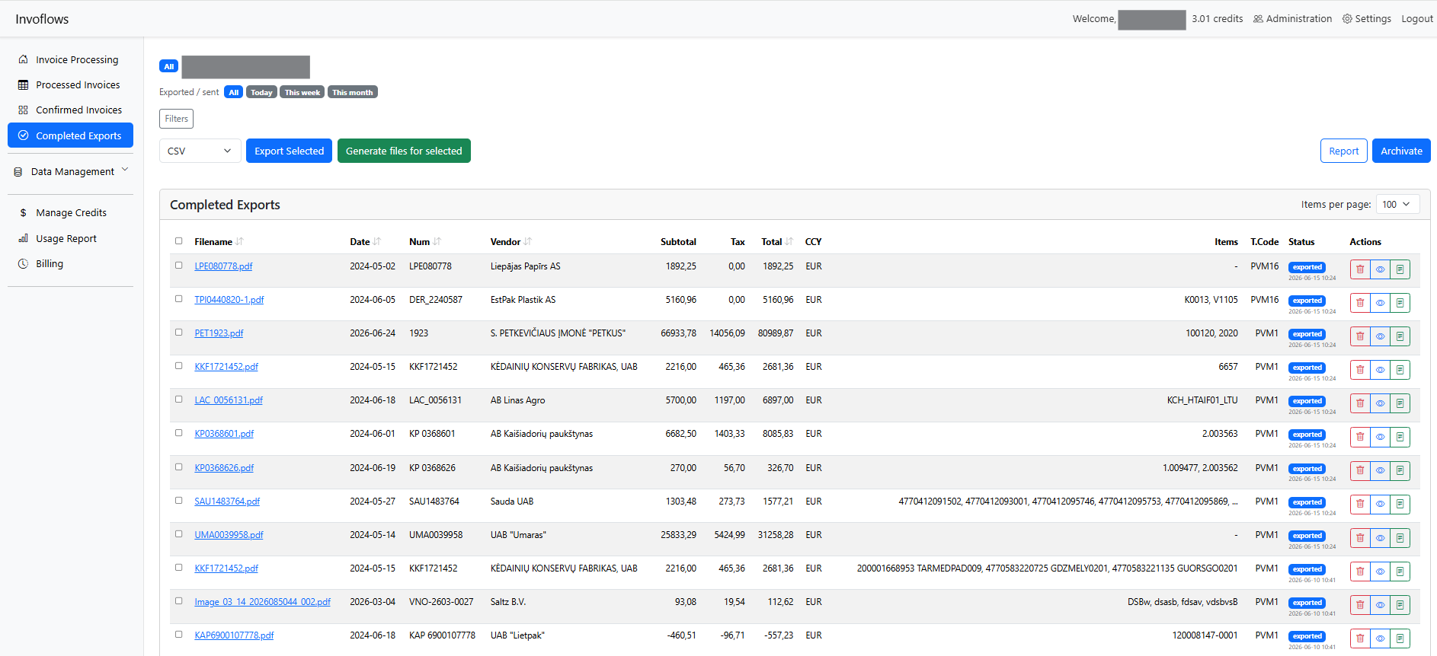The width and height of the screenshot is (1437, 656).
Task: View the LPE080778.pdf export with eye icon
Action: pyautogui.click(x=1380, y=269)
